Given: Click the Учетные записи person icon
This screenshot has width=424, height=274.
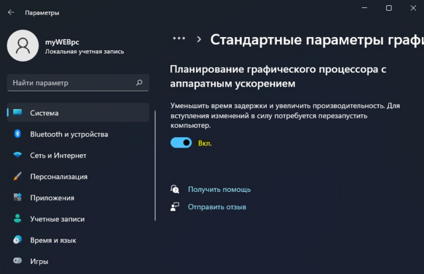Looking at the screenshot, I should coord(17,219).
